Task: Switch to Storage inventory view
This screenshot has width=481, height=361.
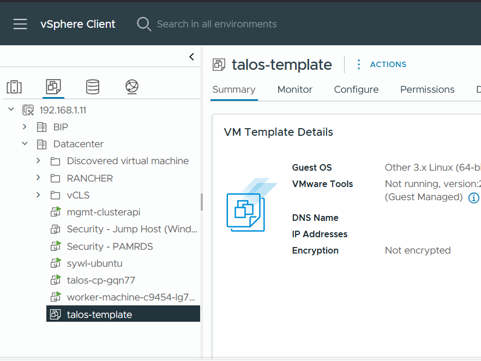Action: click(93, 87)
